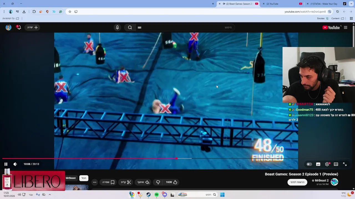Select the MrBeast filter chip
Image resolution: width=355 pixels, height=199 pixels.
click(71, 178)
